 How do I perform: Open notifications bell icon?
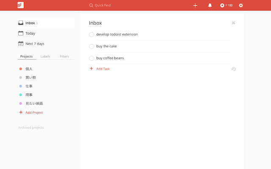[x=210, y=5]
